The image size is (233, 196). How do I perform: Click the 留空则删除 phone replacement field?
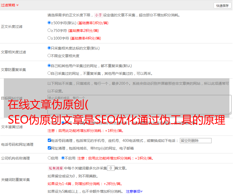click(x=195, y=141)
